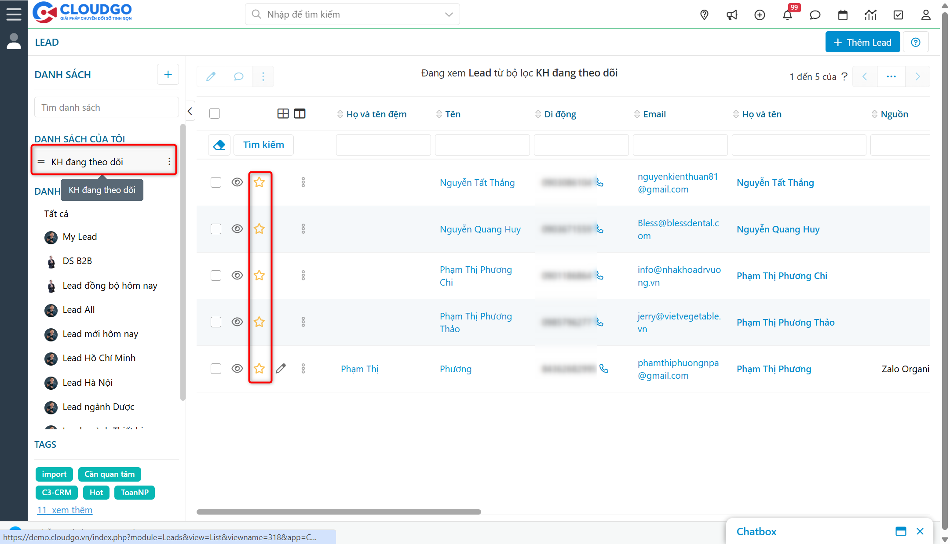This screenshot has height=544, width=950.
Task: Open the calendar icon in top bar
Action: [843, 15]
